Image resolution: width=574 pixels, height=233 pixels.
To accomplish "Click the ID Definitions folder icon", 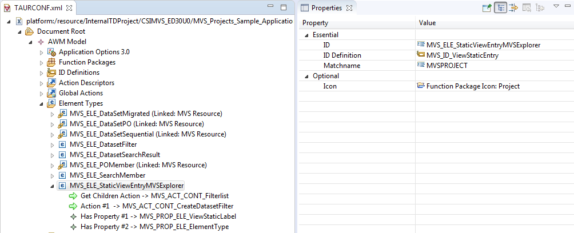I will (51, 73).
